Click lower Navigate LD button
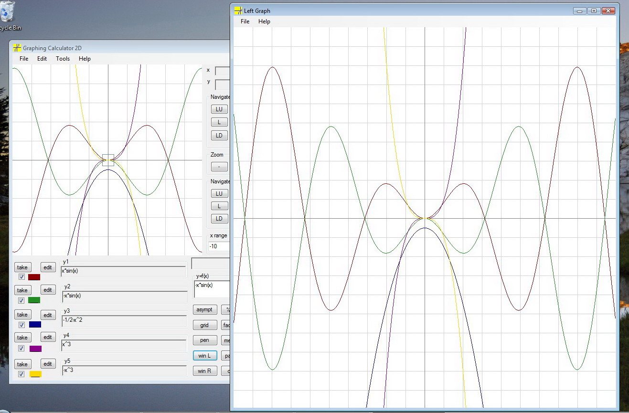The width and height of the screenshot is (629, 413). point(219,219)
